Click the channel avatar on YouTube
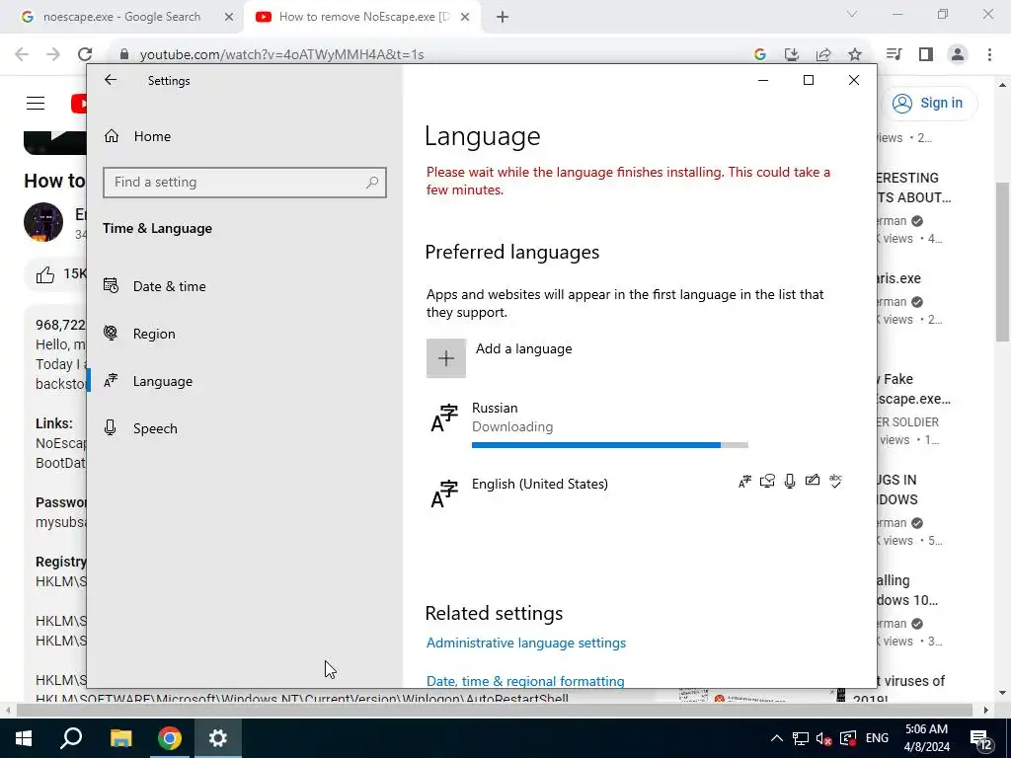The image size is (1011, 758). pos(43,222)
